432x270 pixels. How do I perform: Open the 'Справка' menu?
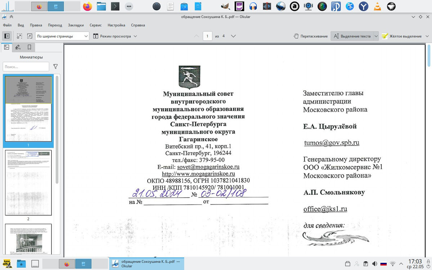point(138,25)
